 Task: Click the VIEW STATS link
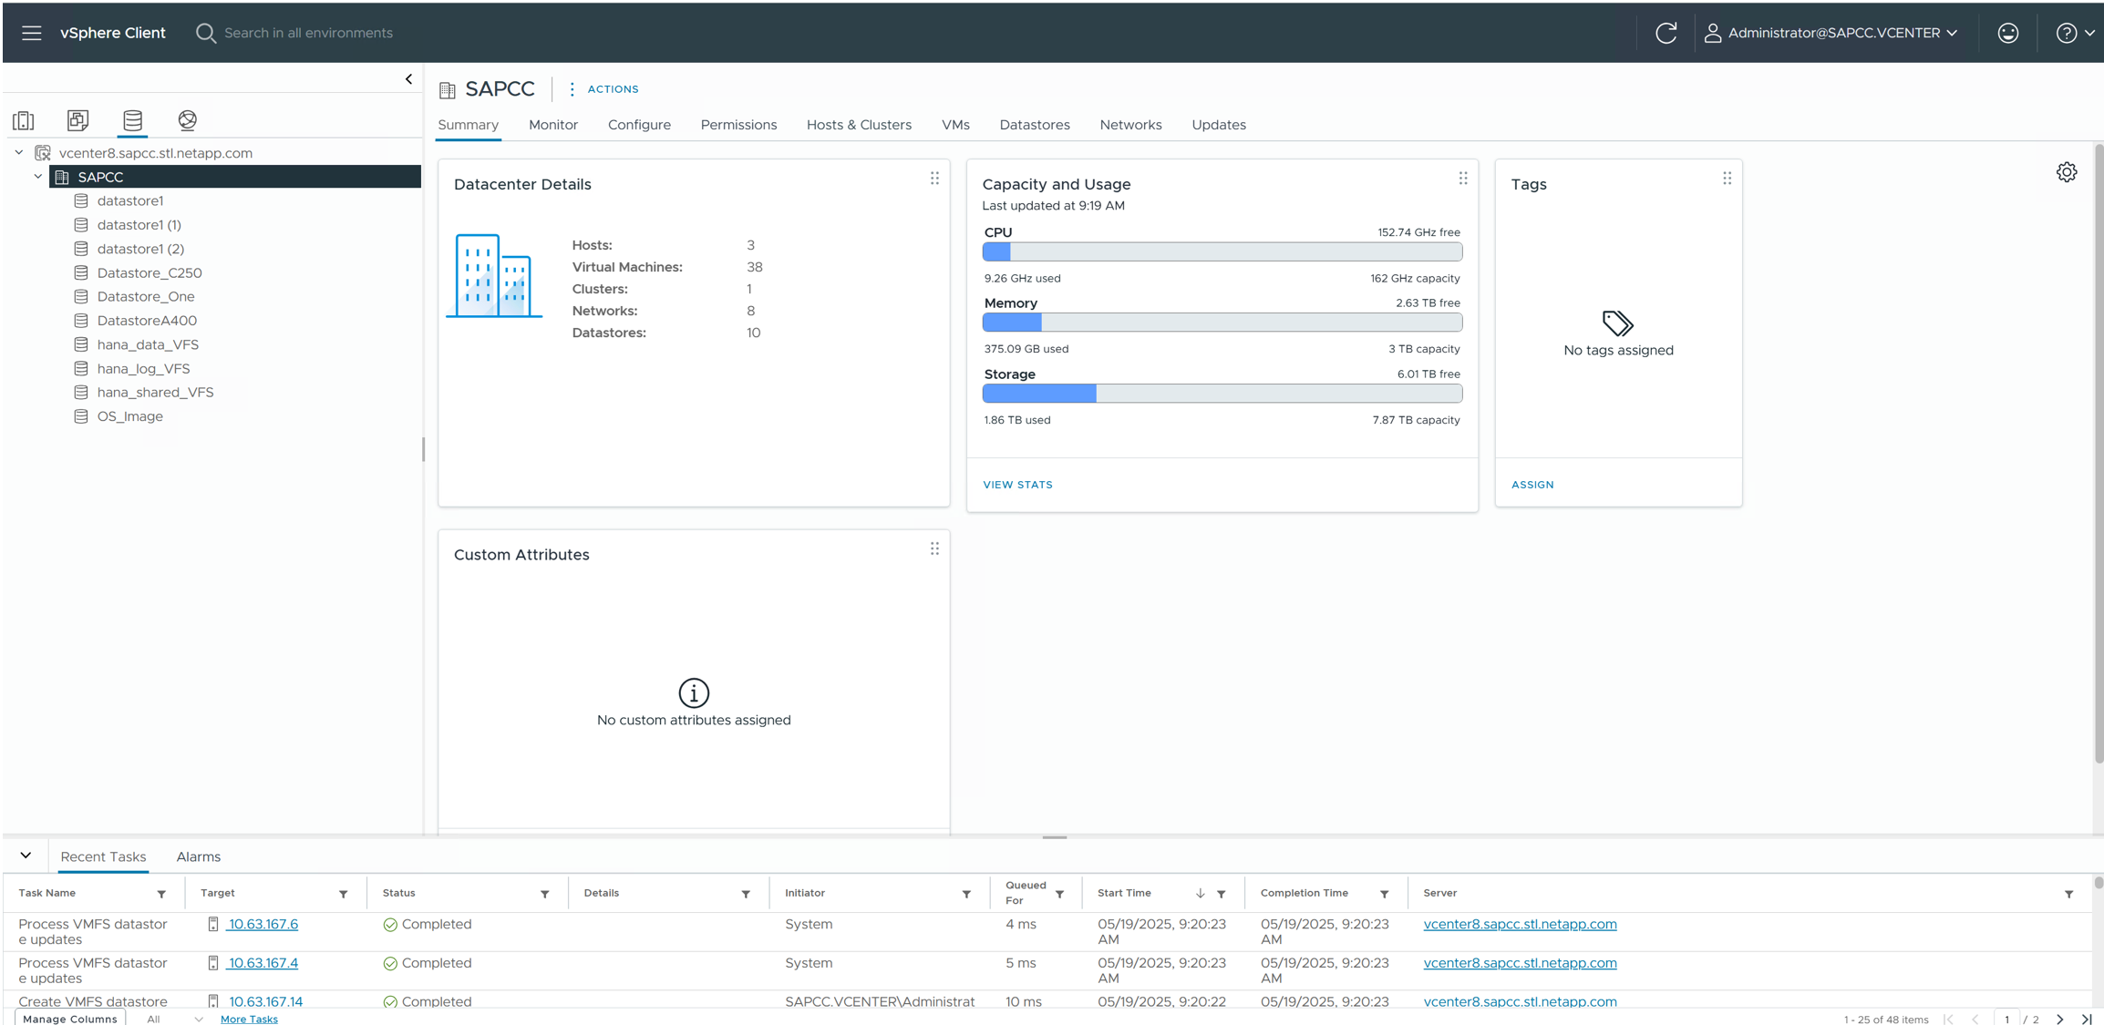[x=1017, y=485]
